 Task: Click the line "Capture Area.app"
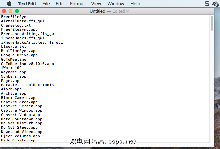click(x=19, y=102)
